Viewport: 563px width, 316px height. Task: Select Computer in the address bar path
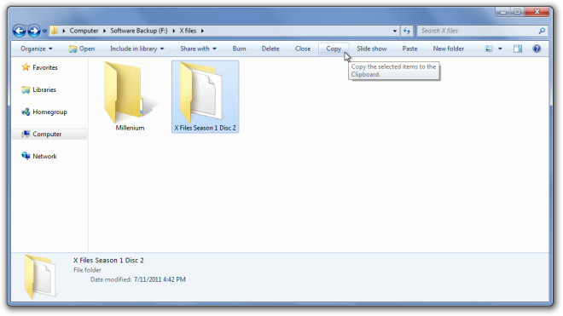[84, 31]
